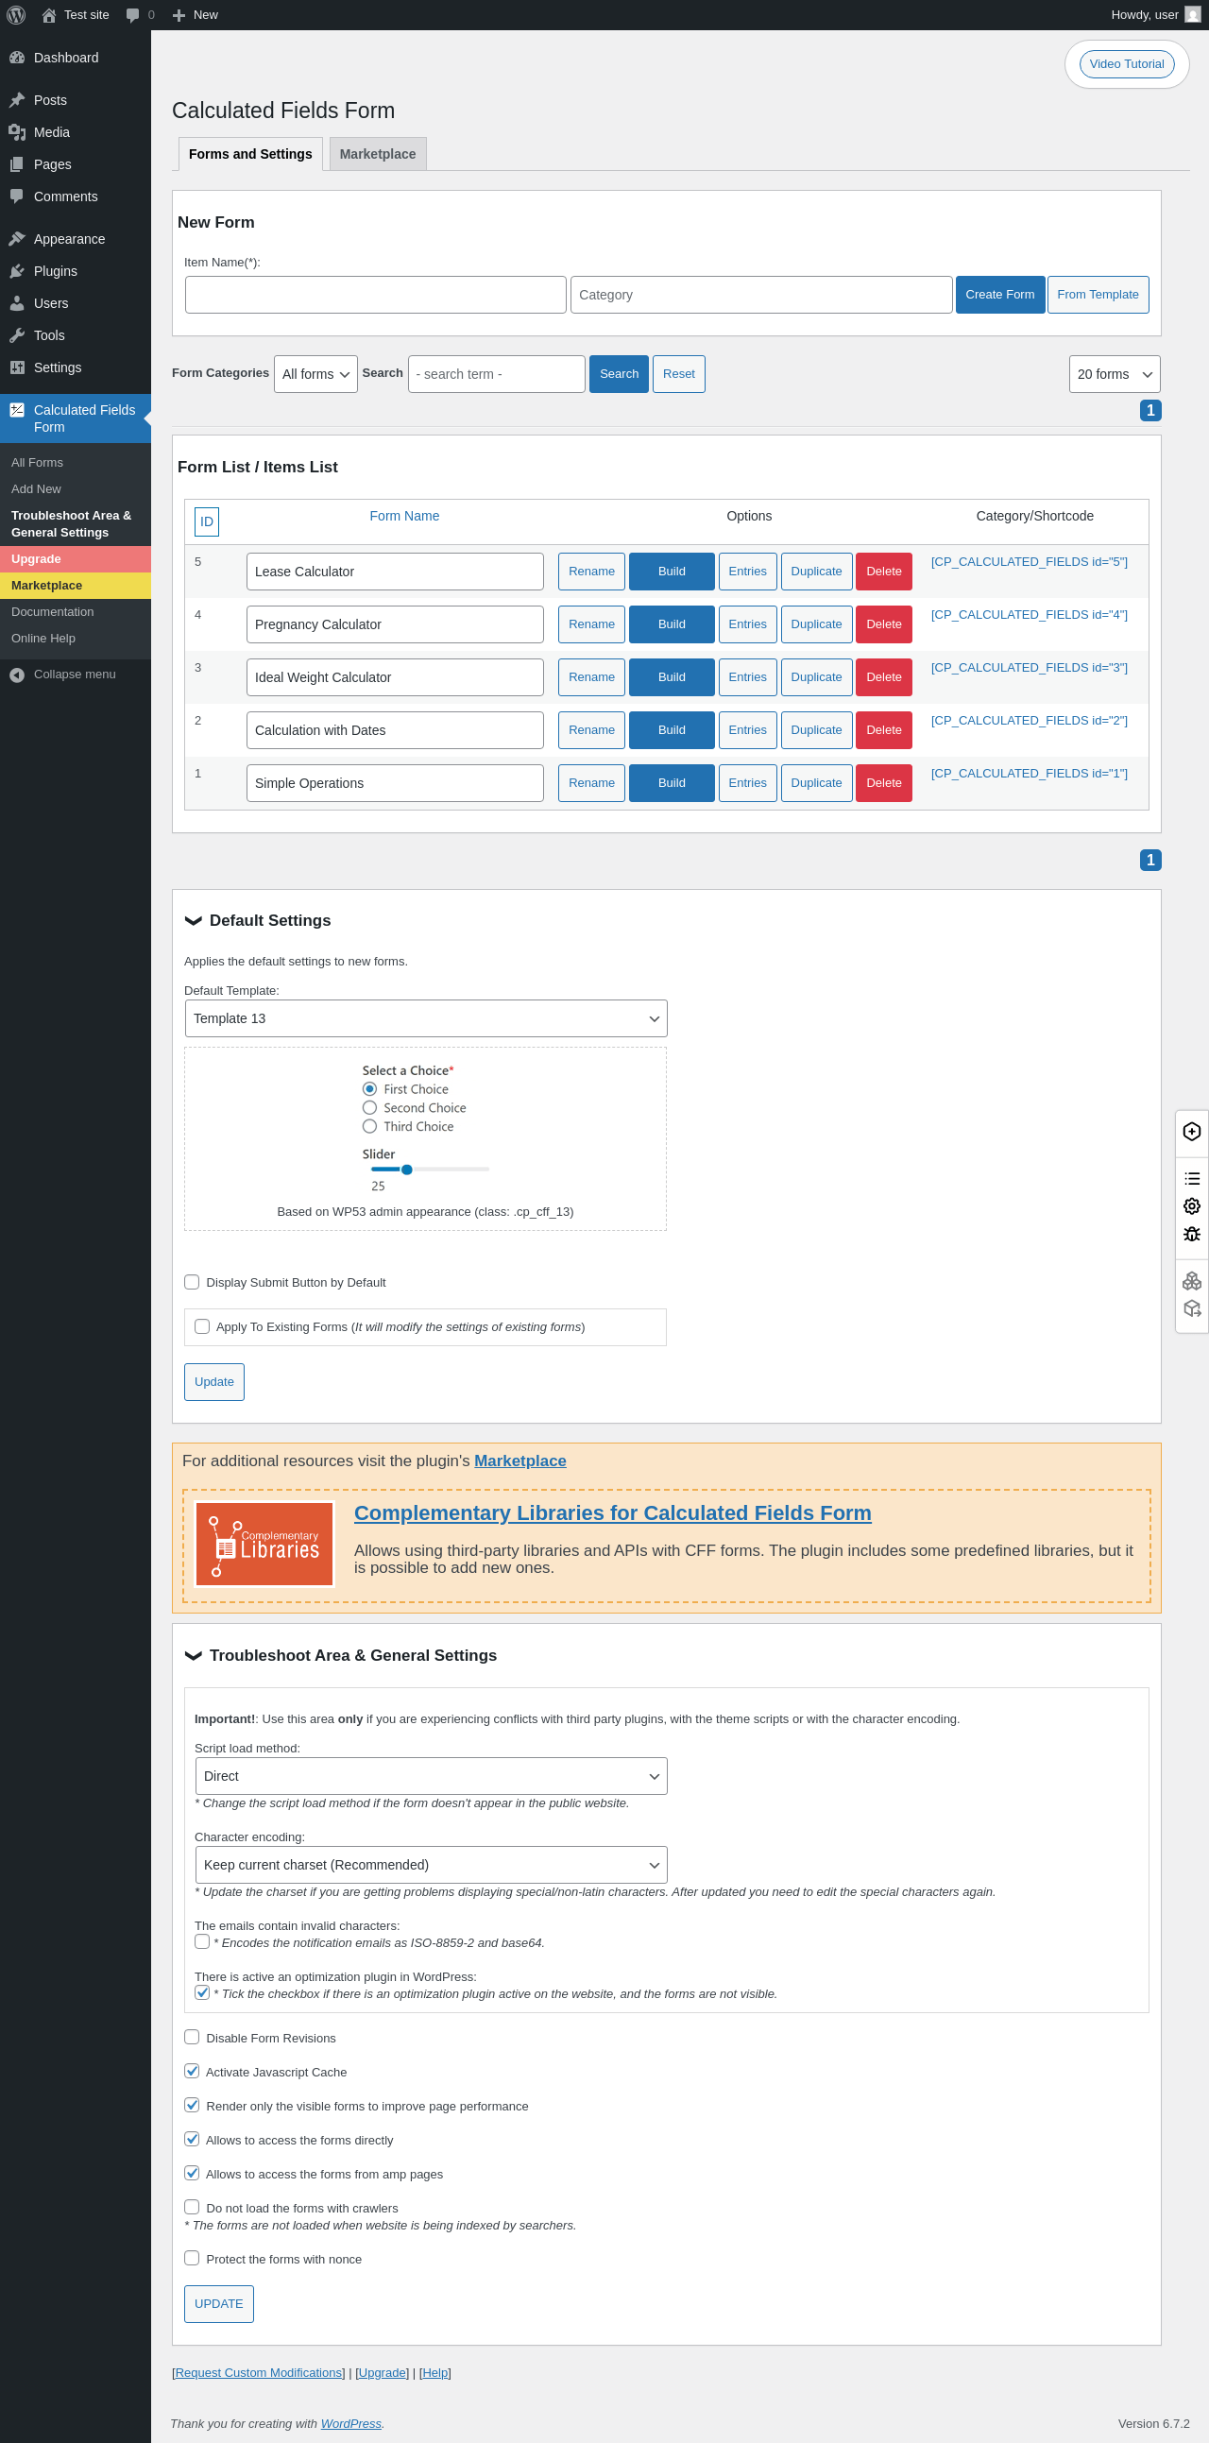1209x2443 pixels.
Task: Open the Default Template dropdown
Action: (x=426, y=1018)
